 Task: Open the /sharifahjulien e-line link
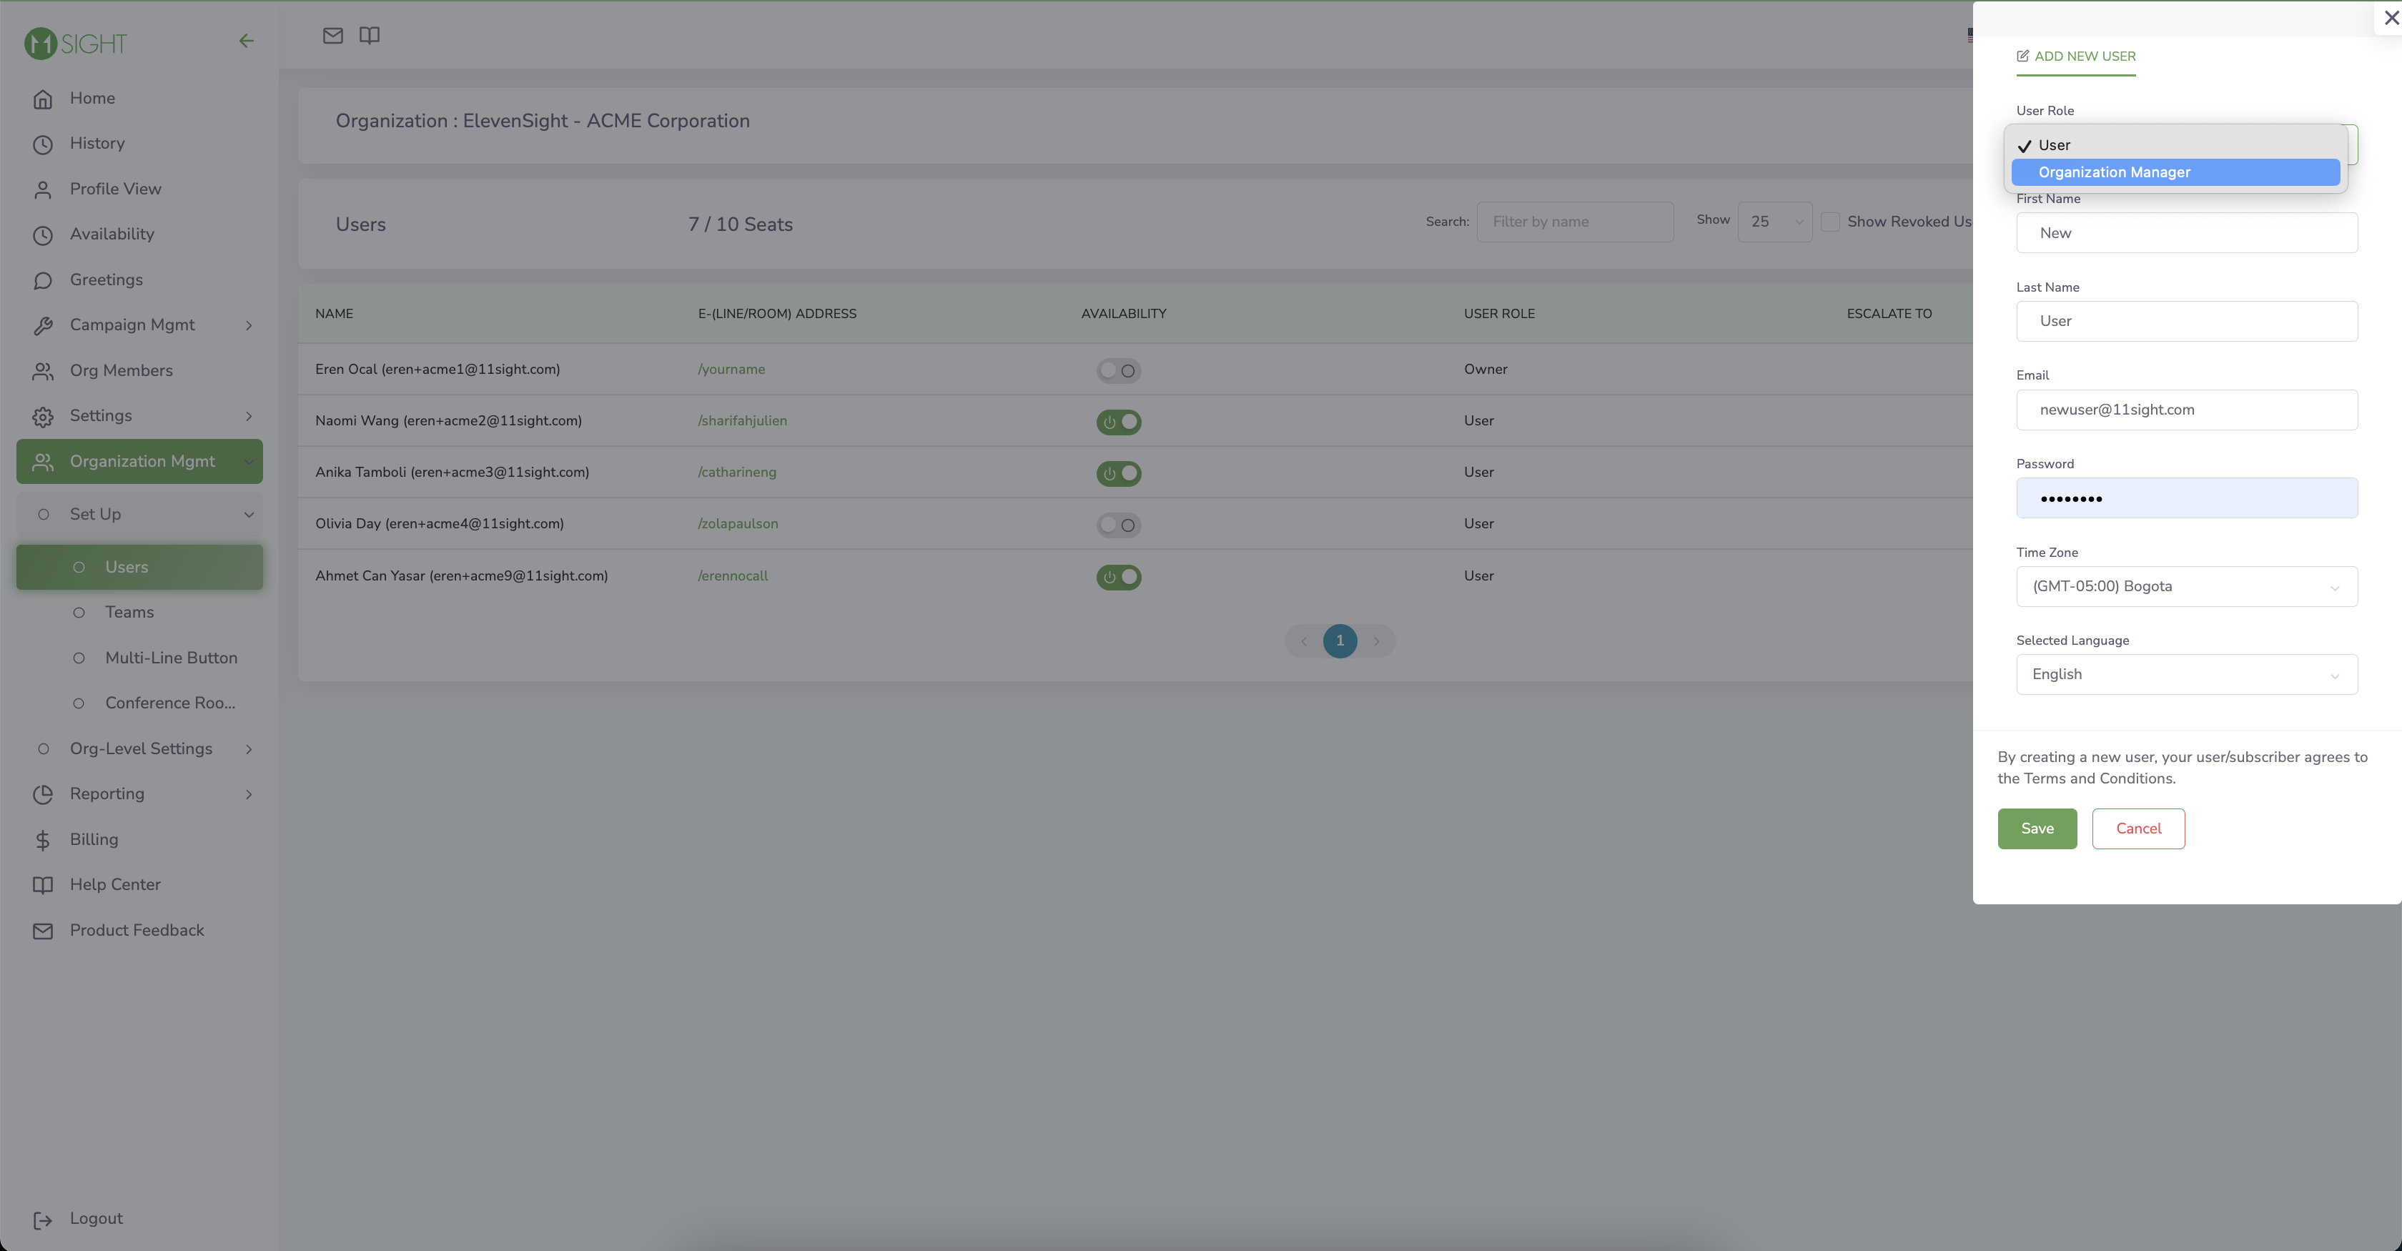click(x=742, y=420)
